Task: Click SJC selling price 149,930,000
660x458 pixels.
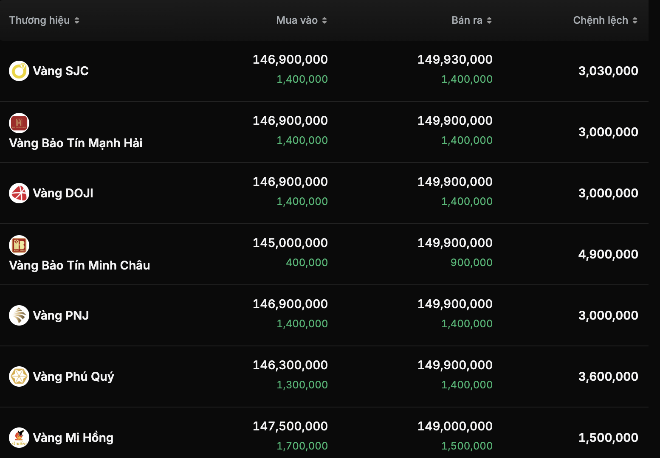Action: 455,59
